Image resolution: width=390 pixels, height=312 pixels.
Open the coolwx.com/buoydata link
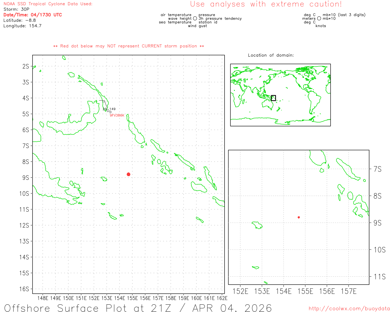click(x=349, y=309)
